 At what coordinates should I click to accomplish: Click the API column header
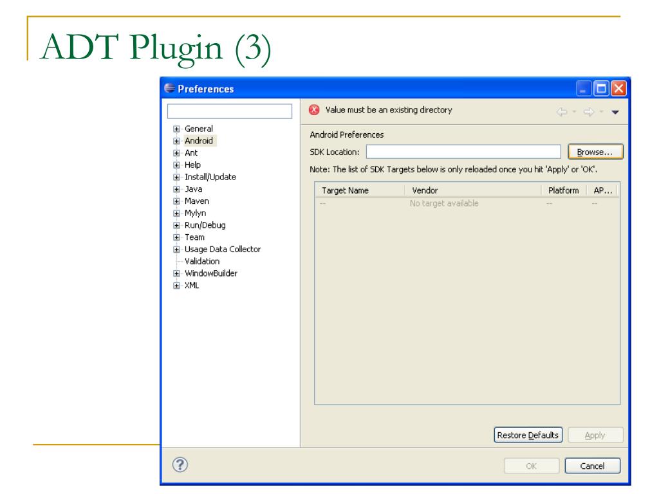coord(602,190)
